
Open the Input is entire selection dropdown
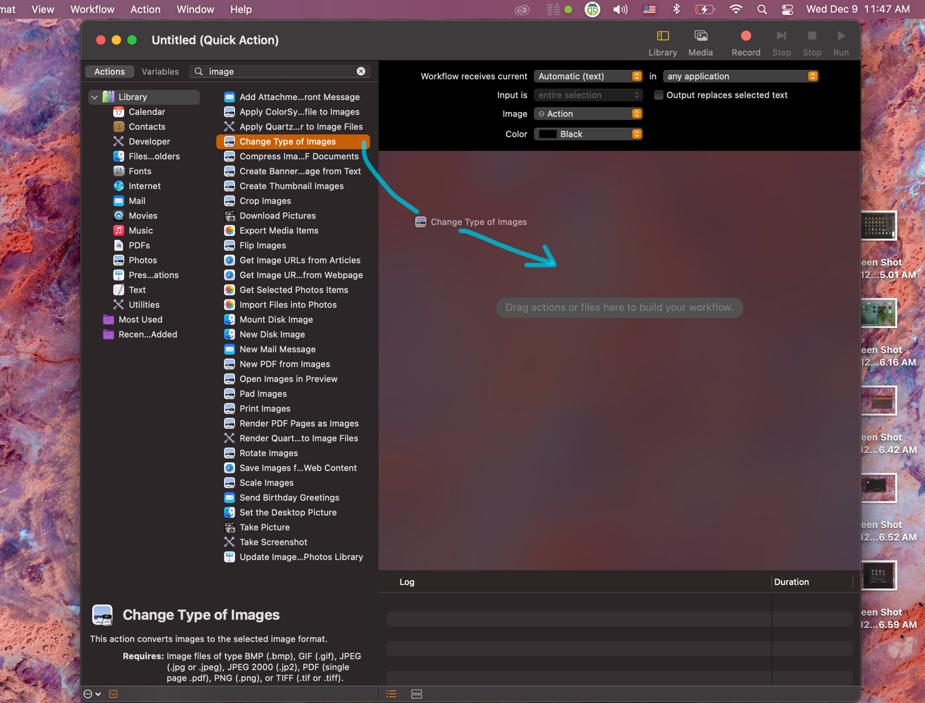tap(588, 95)
